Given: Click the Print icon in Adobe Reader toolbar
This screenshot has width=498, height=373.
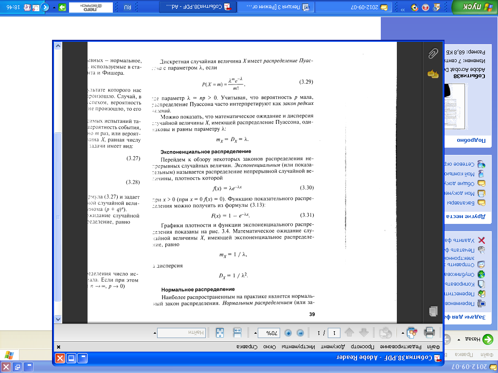Looking at the screenshot, I should (x=429, y=332).
